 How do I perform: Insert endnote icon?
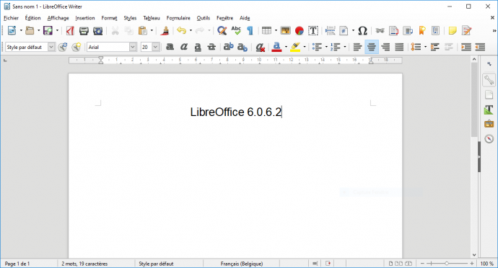coord(408,31)
